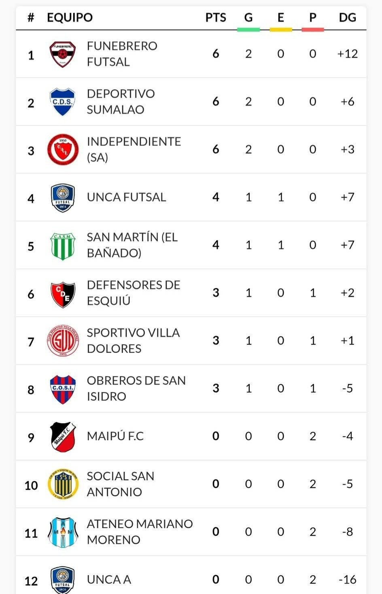
Task: Tap the Ateneo Mariano Moreno crest
Action: (x=63, y=532)
